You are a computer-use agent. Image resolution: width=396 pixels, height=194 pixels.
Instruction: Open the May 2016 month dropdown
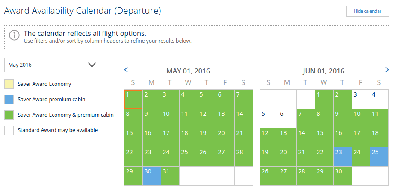51,65
